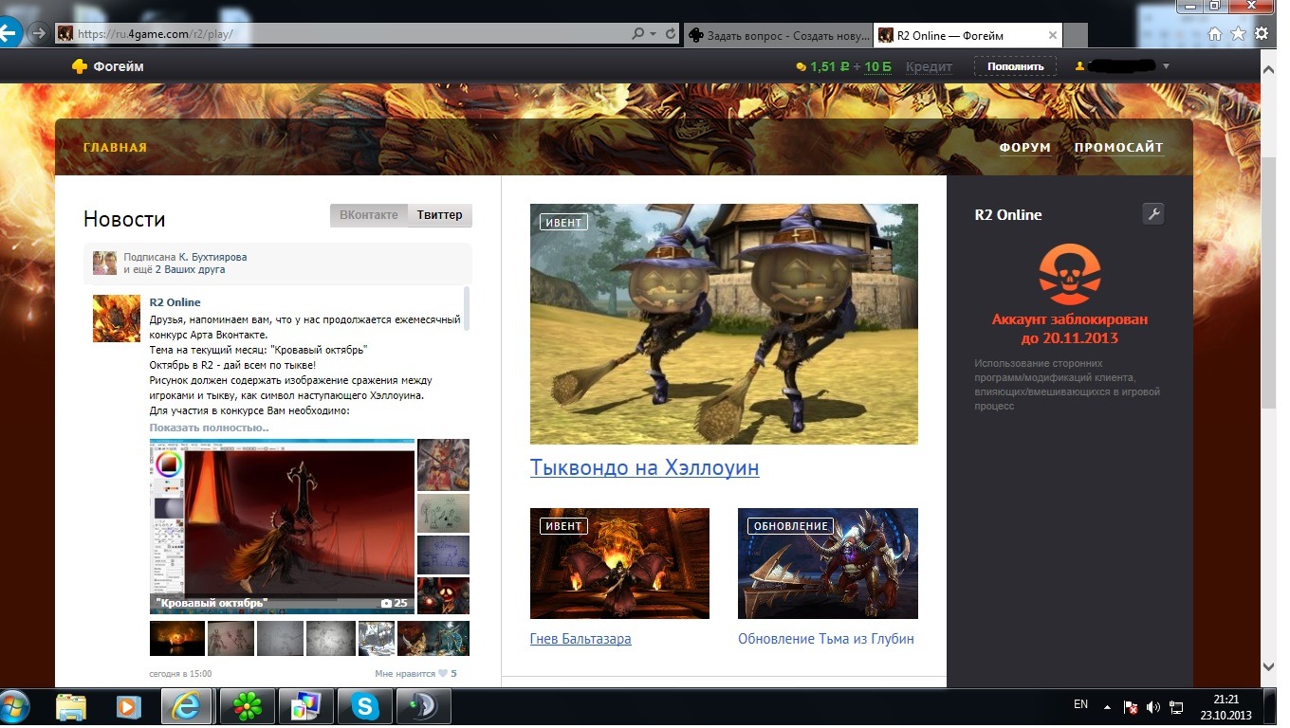
Task: Show hidden tray icons arrow
Action: (1107, 706)
